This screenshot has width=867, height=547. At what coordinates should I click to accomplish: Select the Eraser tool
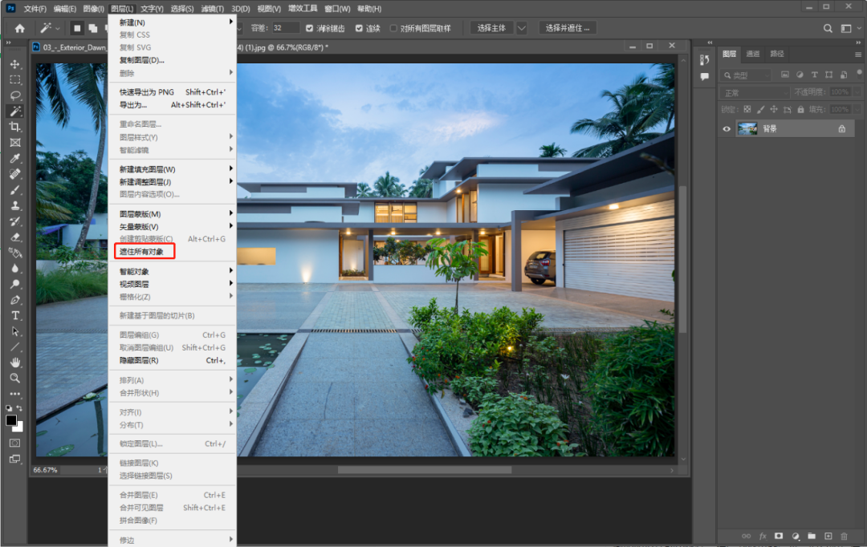point(15,237)
